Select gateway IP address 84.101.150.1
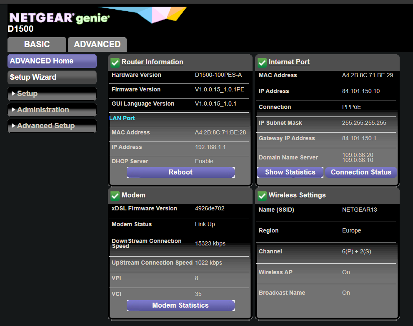413x326 pixels. click(359, 138)
